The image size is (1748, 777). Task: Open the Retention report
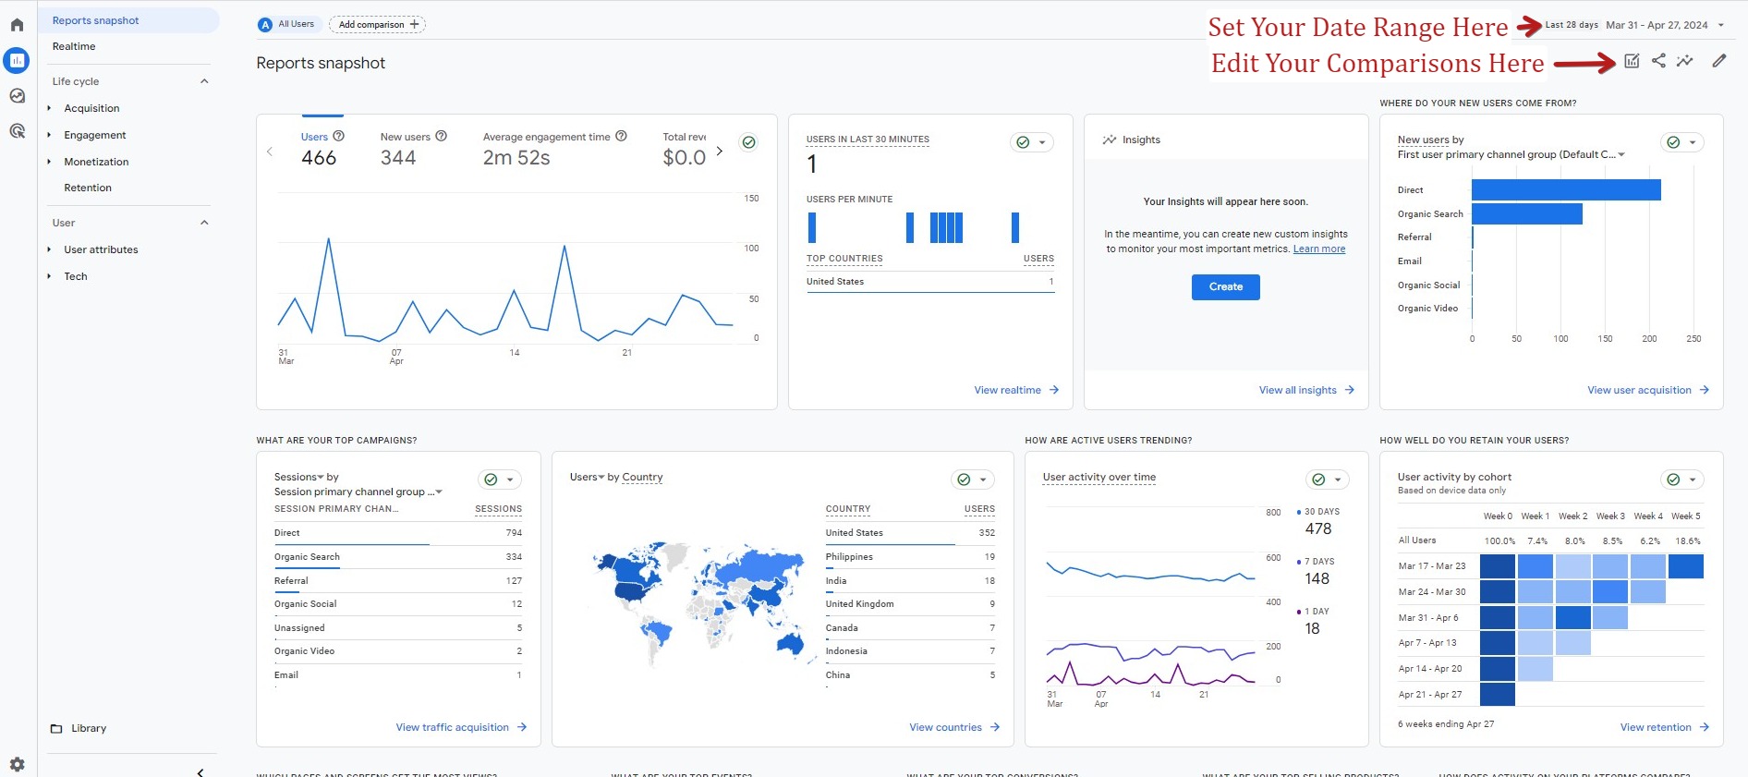(88, 188)
